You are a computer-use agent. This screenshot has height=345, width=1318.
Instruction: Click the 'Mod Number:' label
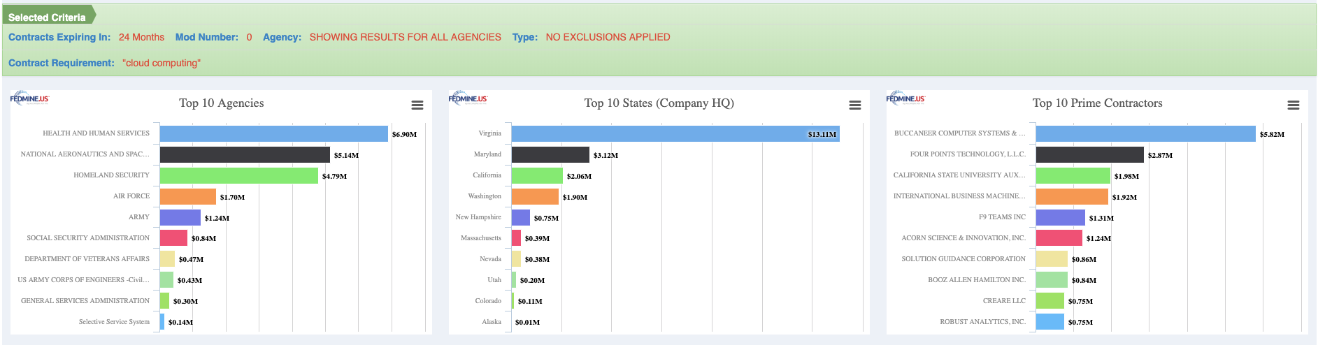pos(207,37)
